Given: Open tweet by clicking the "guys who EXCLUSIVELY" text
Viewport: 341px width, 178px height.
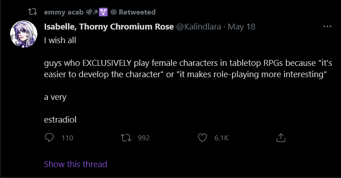Looking at the screenshot, I should [x=88, y=63].
